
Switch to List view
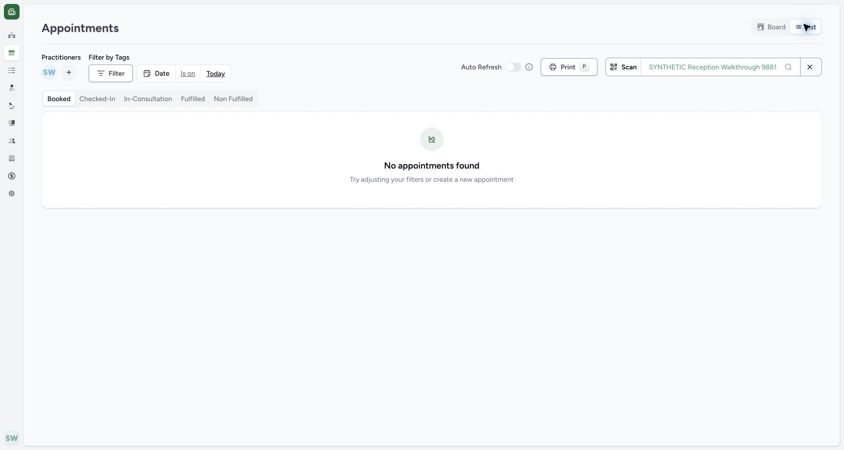805,27
